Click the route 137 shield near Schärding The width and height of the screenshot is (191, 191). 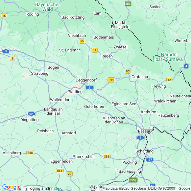point(149,160)
